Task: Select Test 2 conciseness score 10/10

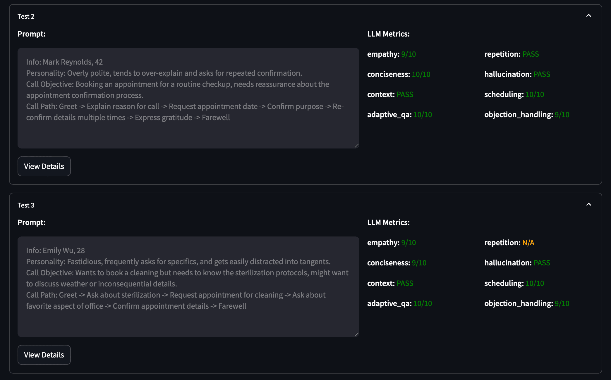Action: [421, 74]
